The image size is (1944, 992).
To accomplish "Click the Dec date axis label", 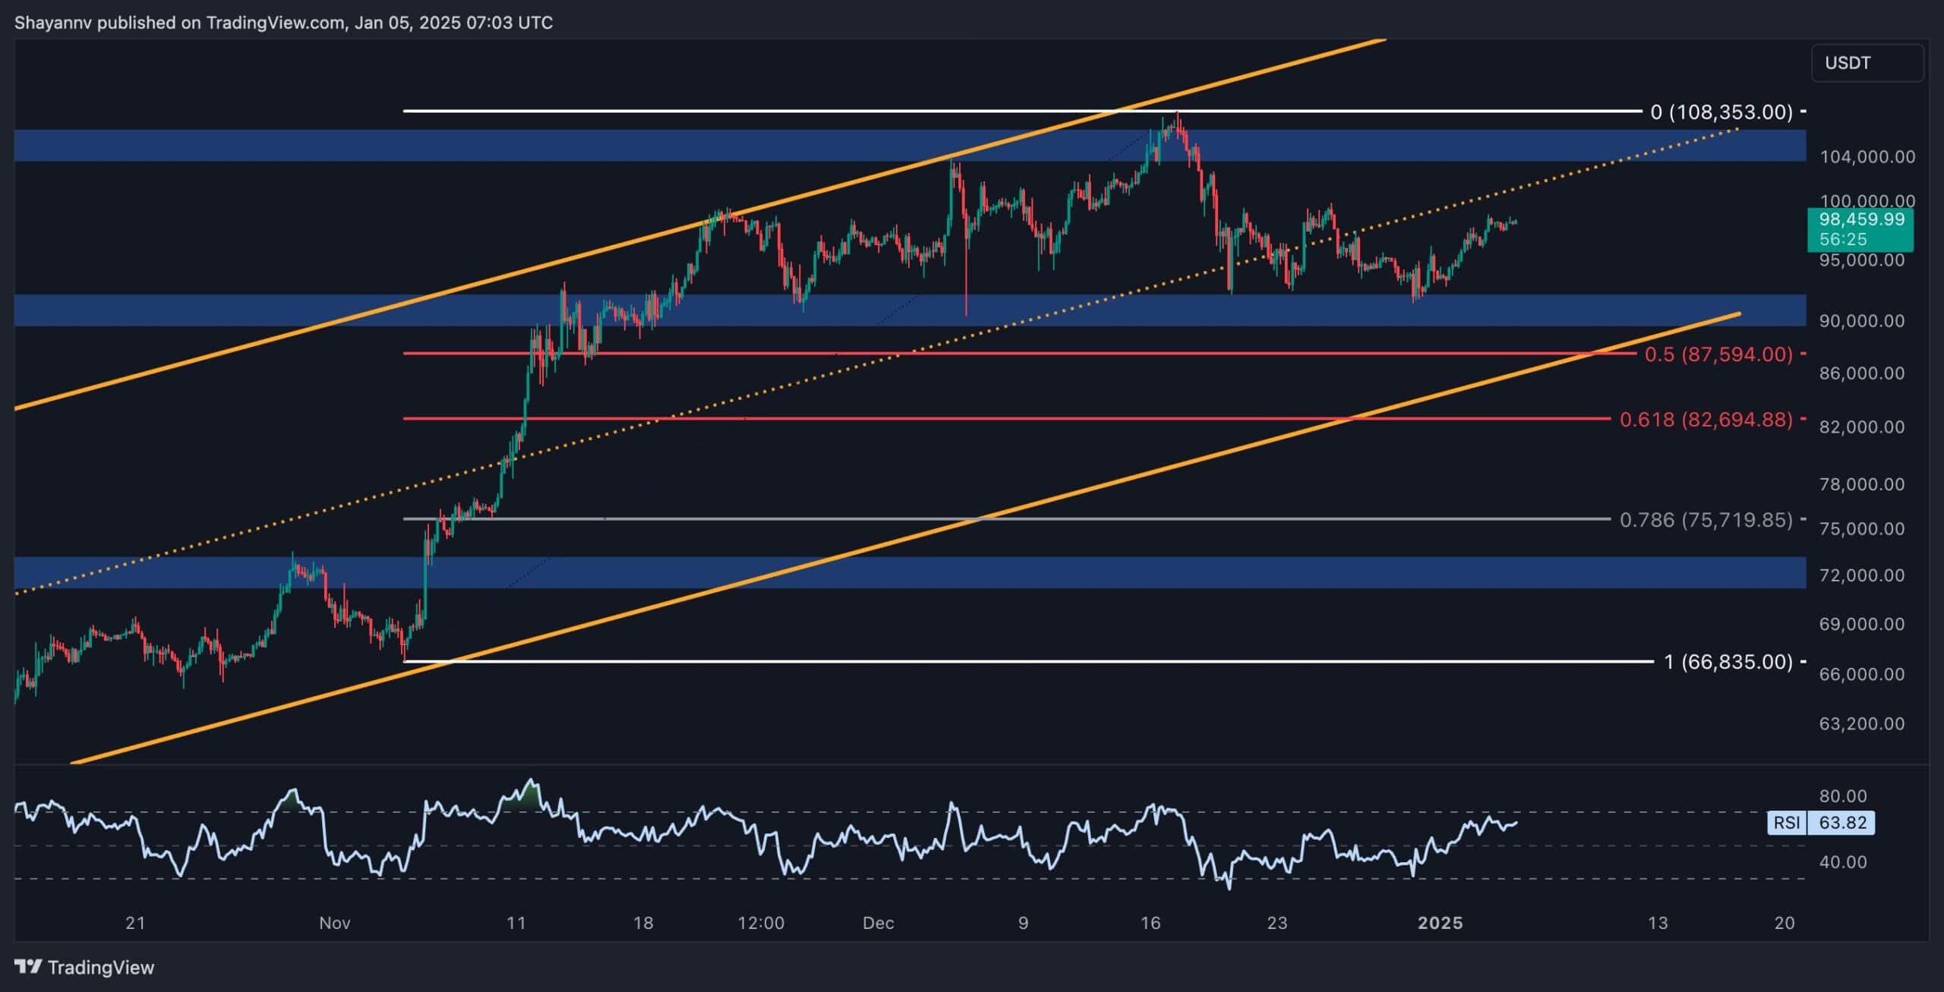I will tap(879, 924).
